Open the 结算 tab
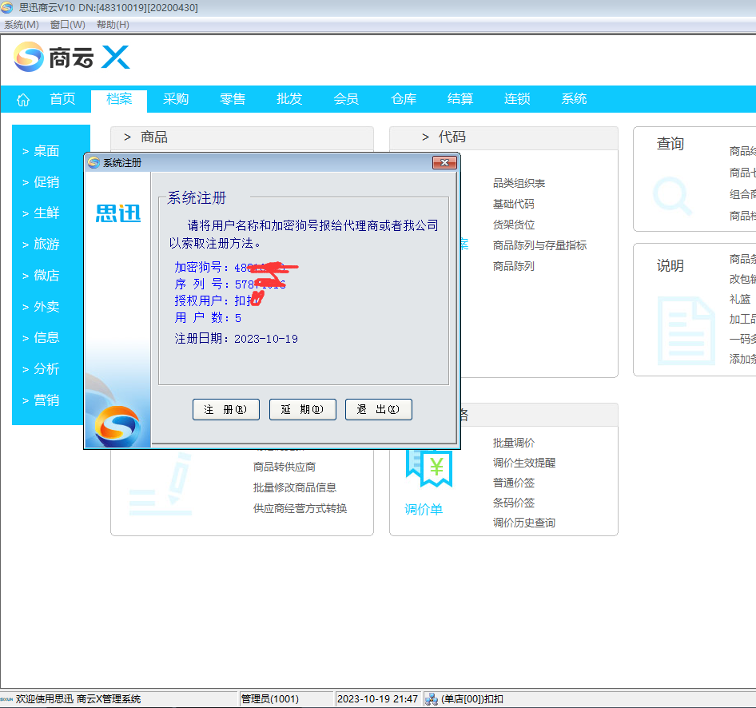Screen dimensions: 756x708 point(460,99)
